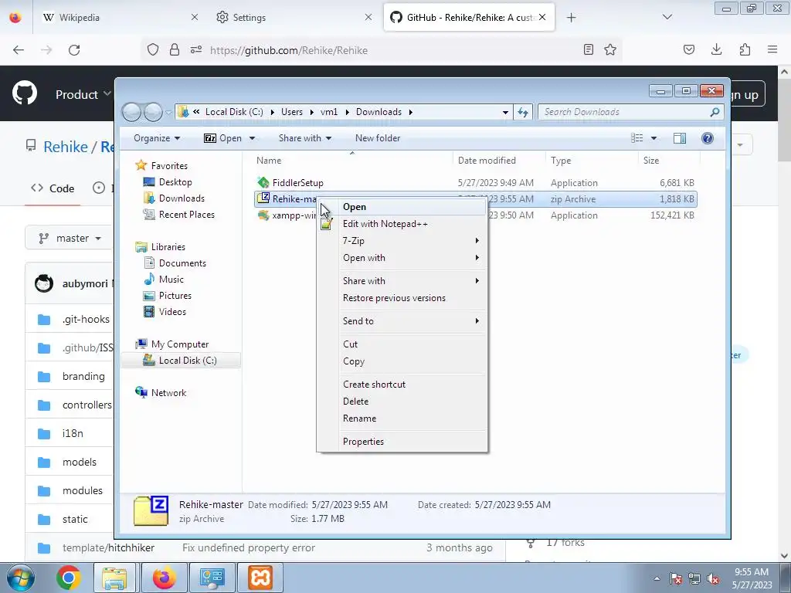Select Local Disk (C:) in breadcrumb
The height and width of the screenshot is (593, 791).
tap(234, 112)
